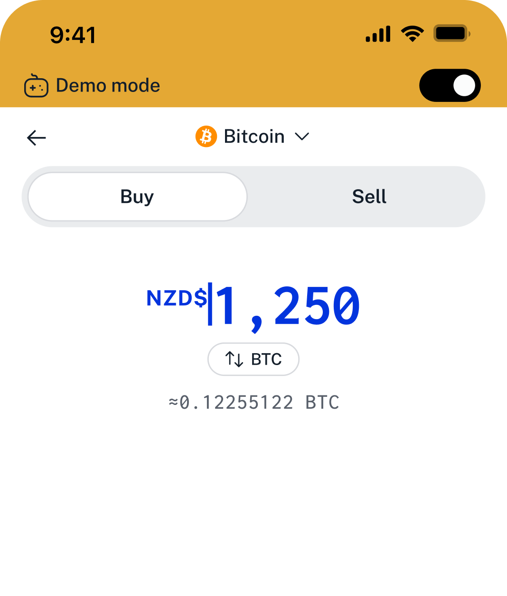
Task: Tap the cellular signal bars icon
Action: [378, 34]
